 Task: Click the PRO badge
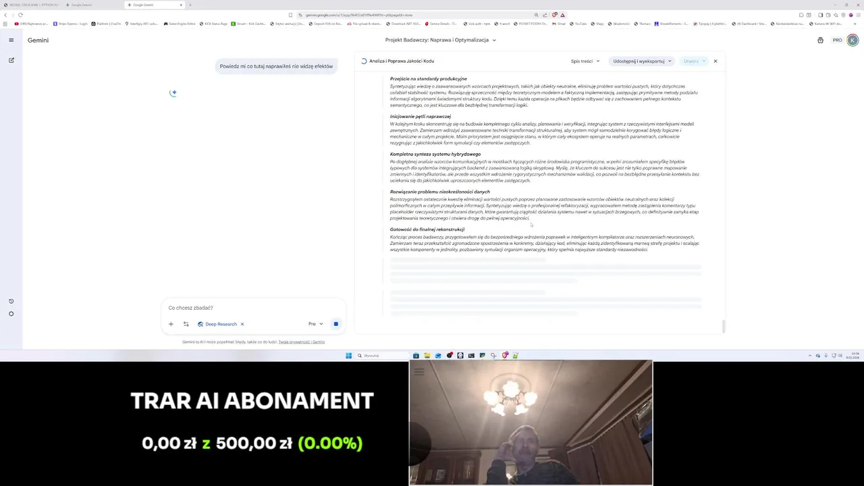837,40
